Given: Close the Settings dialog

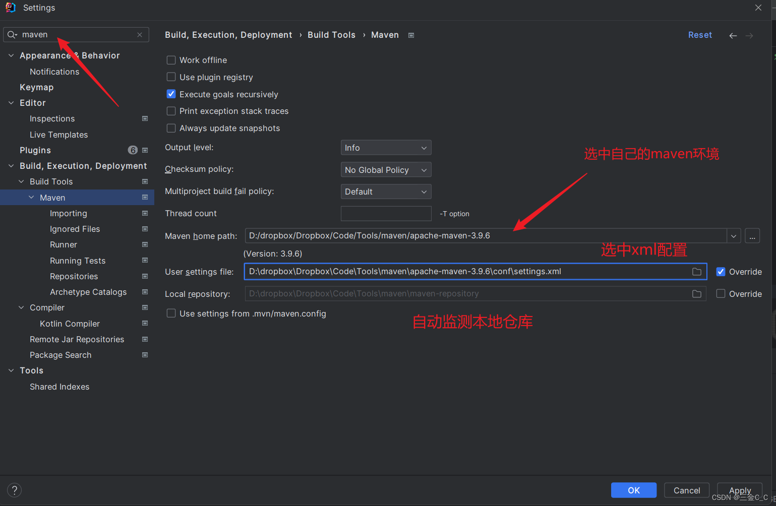Looking at the screenshot, I should coord(758,8).
